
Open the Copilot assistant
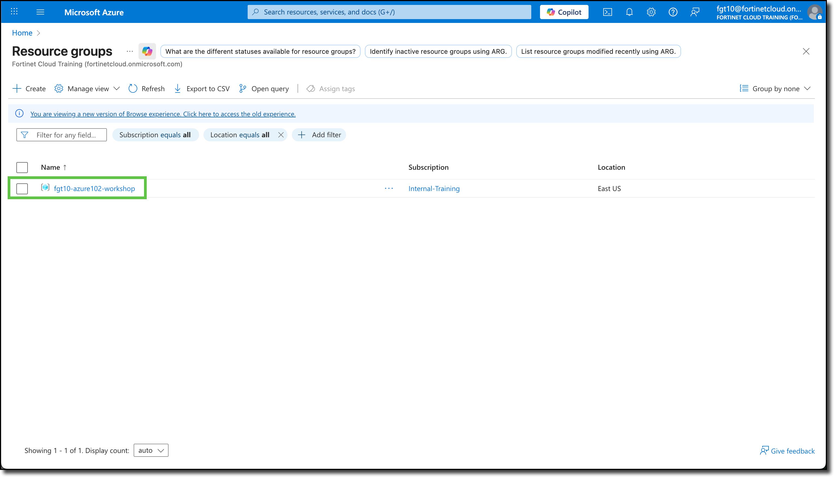tap(564, 12)
